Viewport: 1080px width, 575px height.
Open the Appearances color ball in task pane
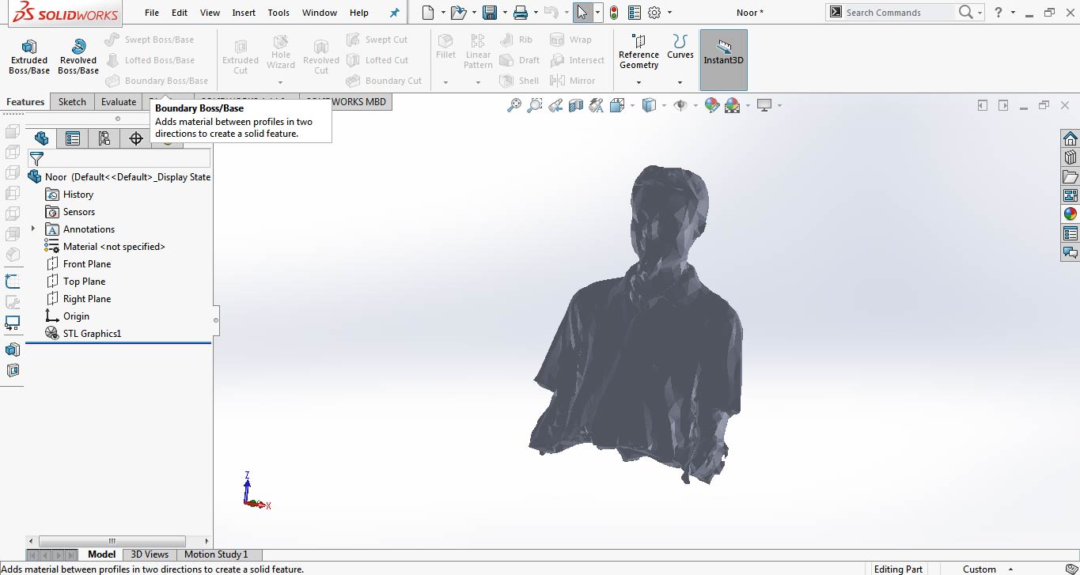tap(1070, 214)
